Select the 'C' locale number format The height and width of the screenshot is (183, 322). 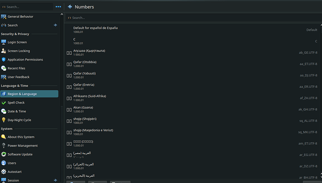click(x=192, y=41)
